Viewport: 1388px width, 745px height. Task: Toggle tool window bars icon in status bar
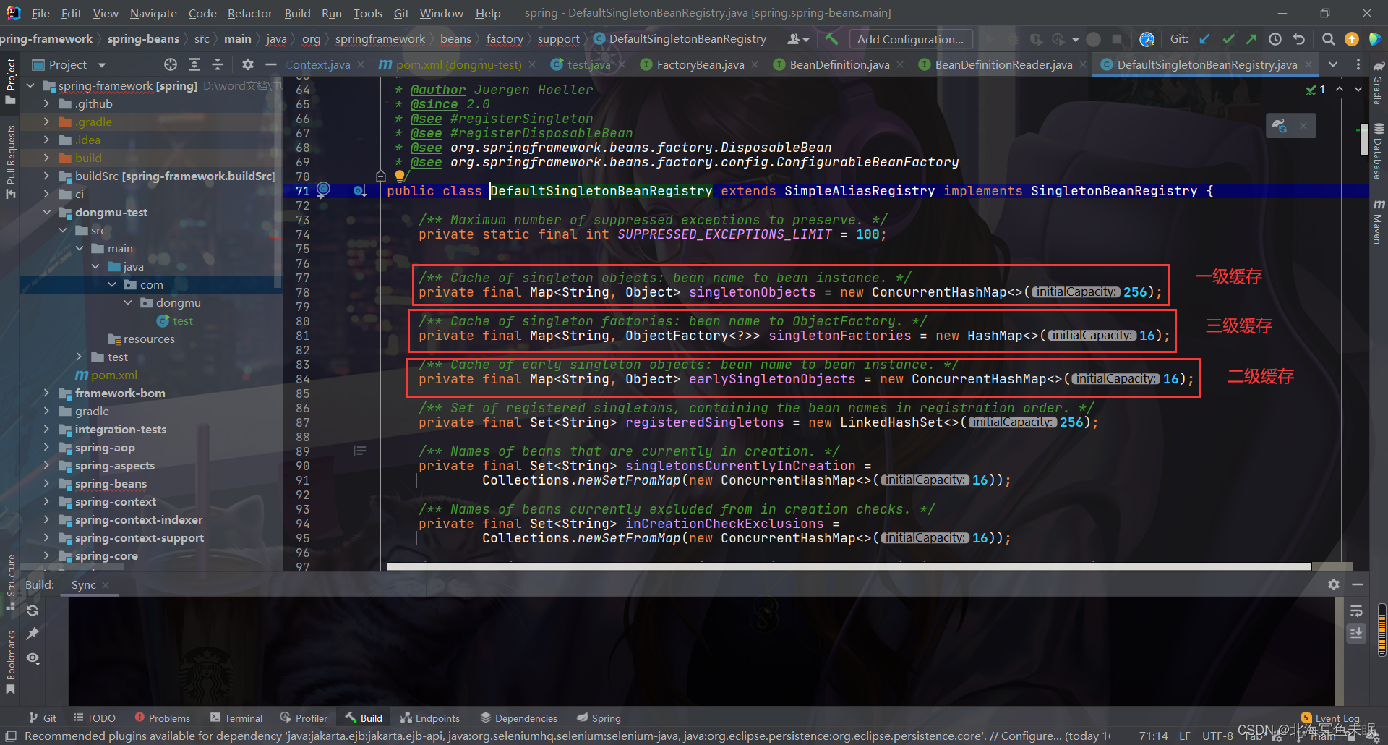(x=10, y=736)
